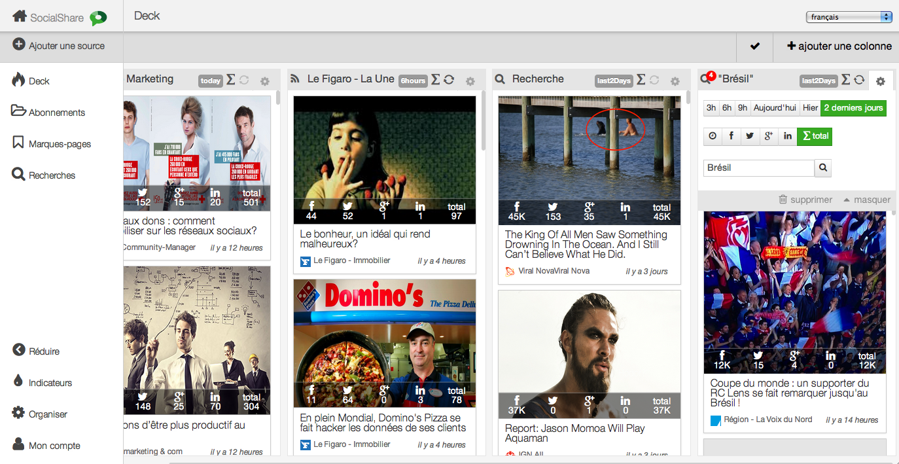
Task: Sort by time using the clock button
Action: (x=713, y=136)
